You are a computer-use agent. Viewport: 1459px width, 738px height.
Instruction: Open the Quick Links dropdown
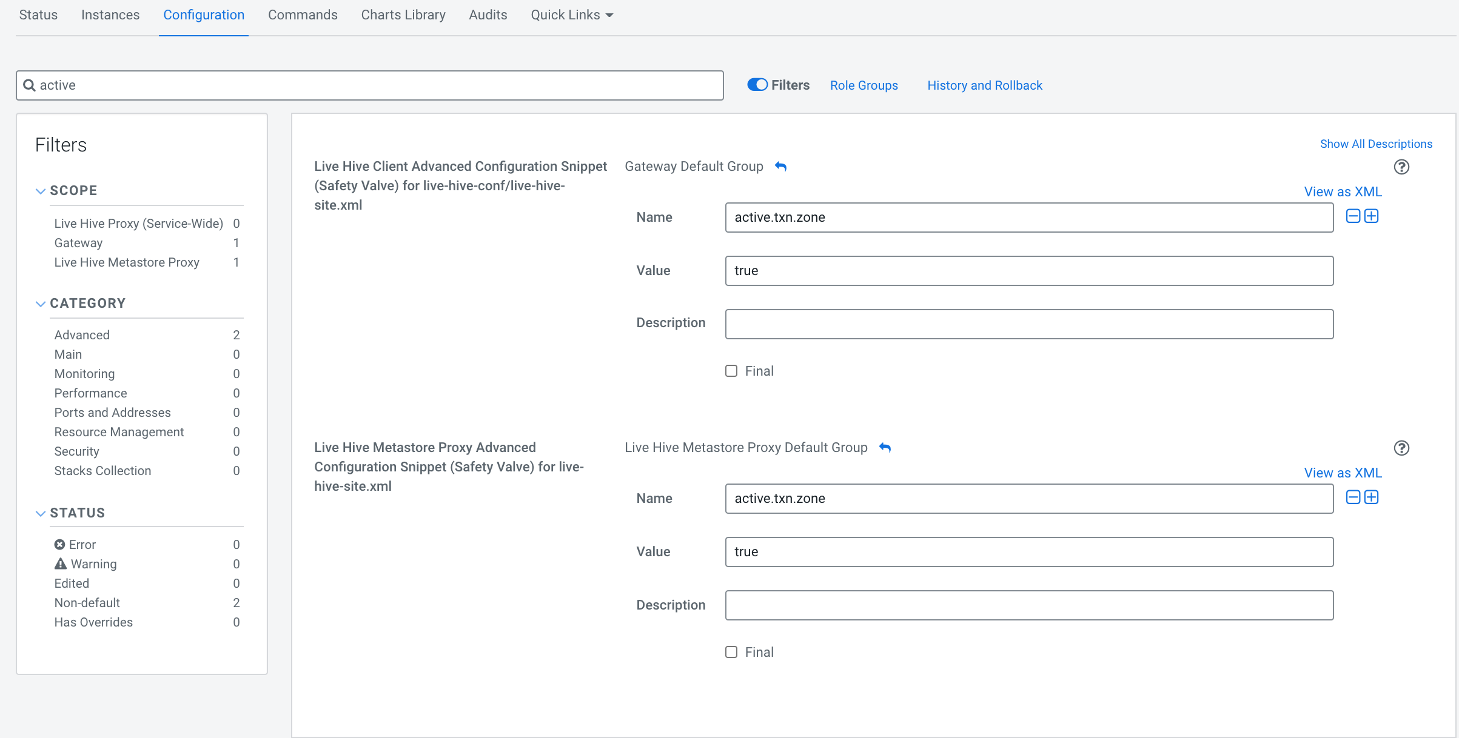click(571, 15)
